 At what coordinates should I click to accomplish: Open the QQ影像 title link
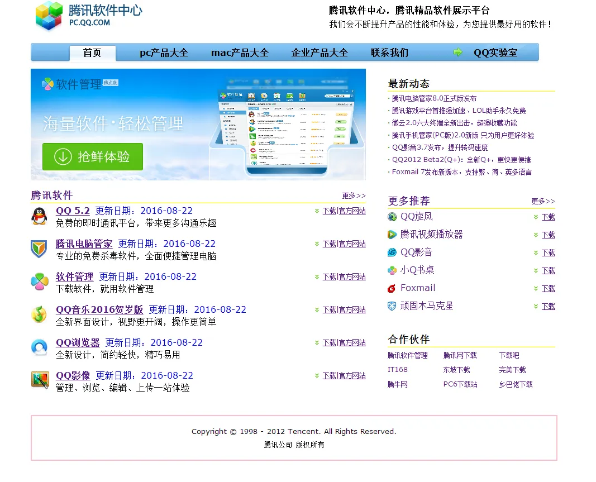point(73,375)
